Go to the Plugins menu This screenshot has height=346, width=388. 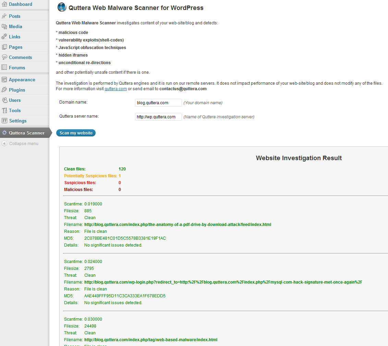point(17,90)
